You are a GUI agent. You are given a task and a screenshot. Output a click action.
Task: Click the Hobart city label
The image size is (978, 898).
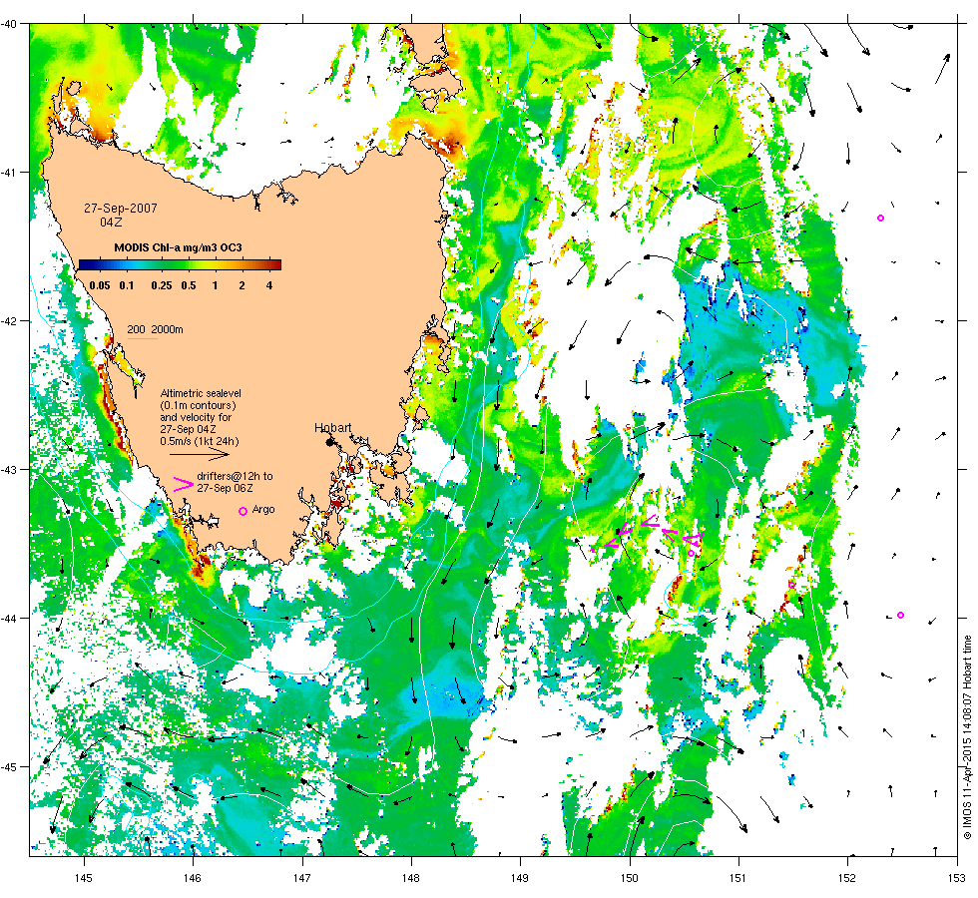[332, 428]
